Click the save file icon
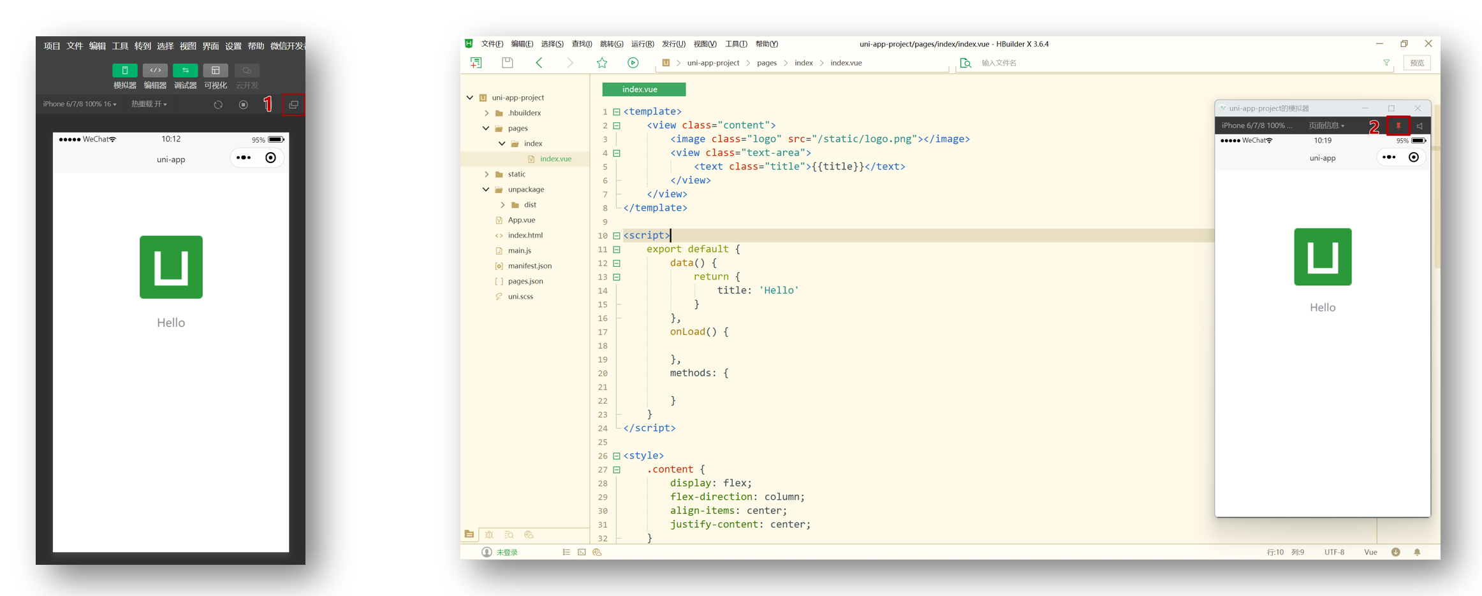The height and width of the screenshot is (596, 1482). coord(507,62)
